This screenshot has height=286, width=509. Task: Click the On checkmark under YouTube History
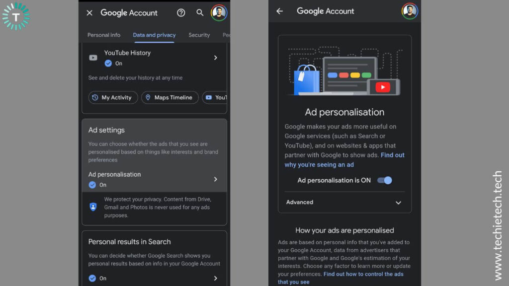point(108,63)
